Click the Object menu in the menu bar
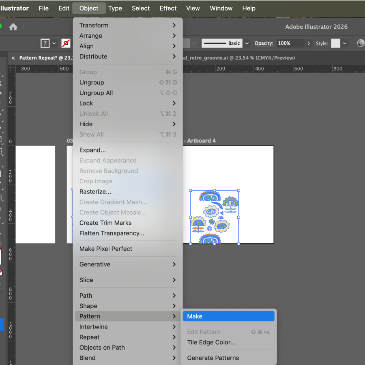The width and height of the screenshot is (365, 365). pyautogui.click(x=89, y=9)
